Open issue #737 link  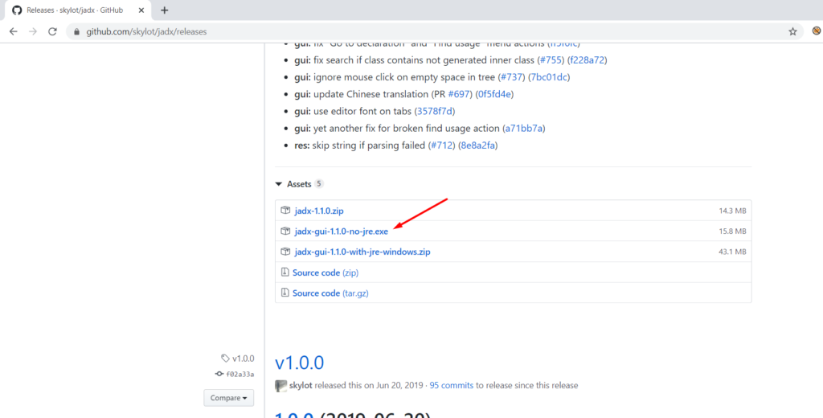(x=511, y=77)
